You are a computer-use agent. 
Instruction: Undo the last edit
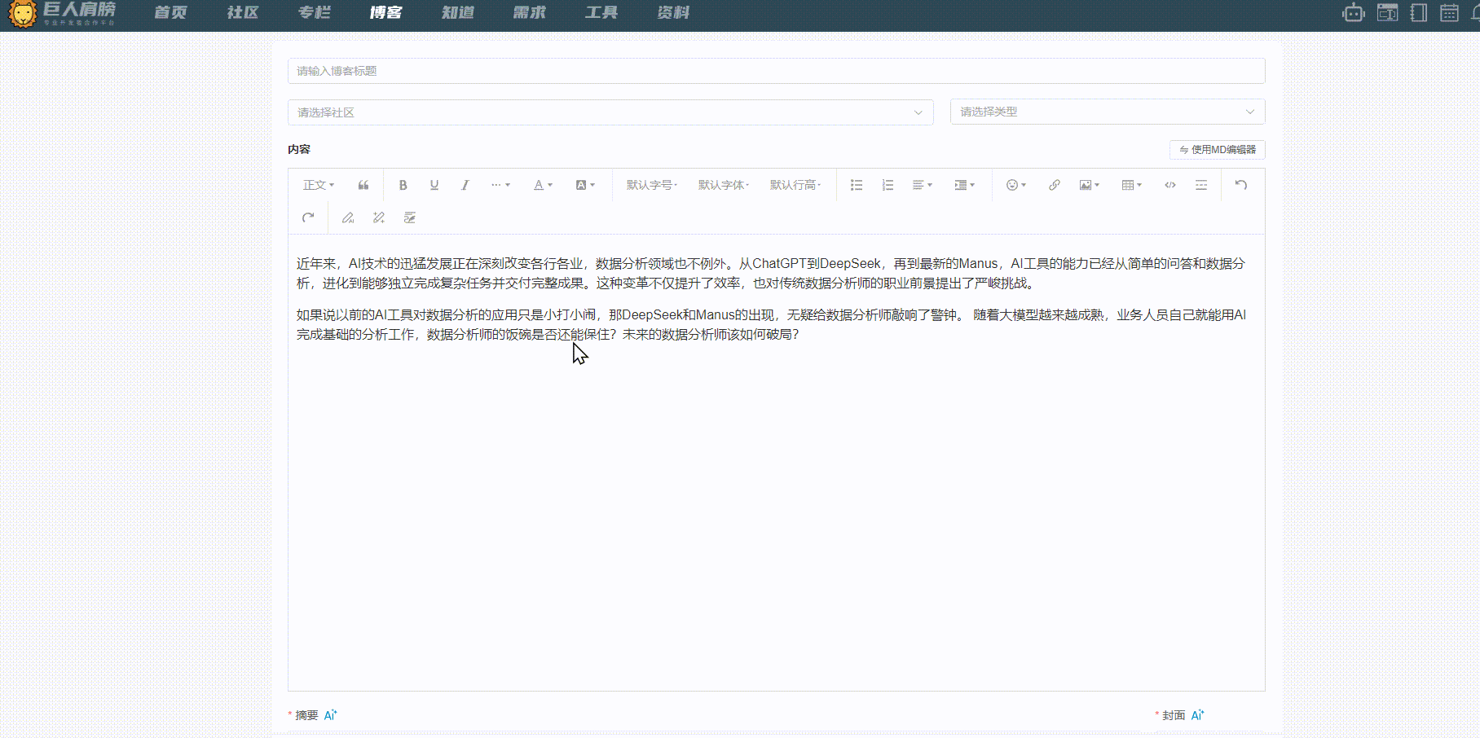click(1241, 185)
